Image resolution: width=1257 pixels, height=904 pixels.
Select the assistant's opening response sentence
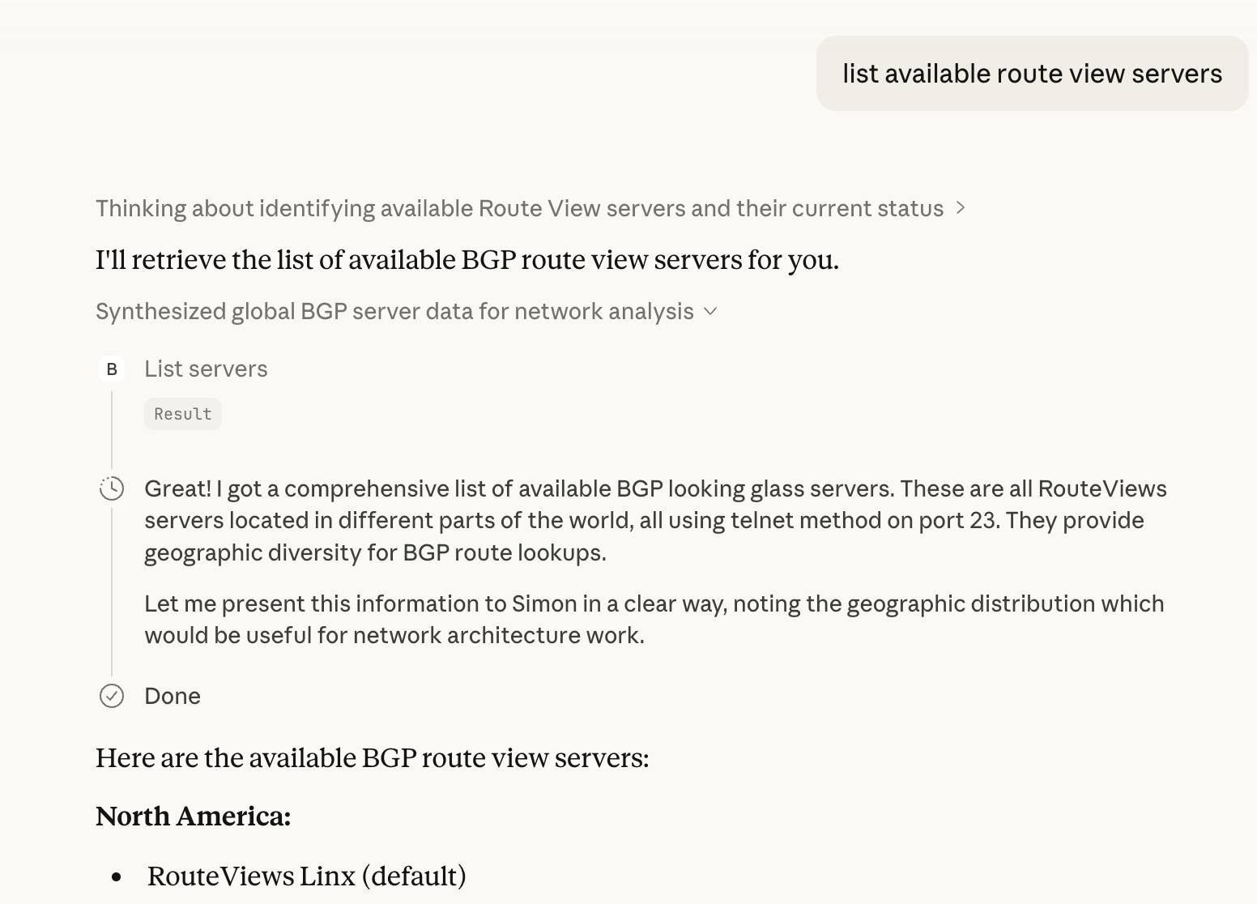tap(467, 259)
